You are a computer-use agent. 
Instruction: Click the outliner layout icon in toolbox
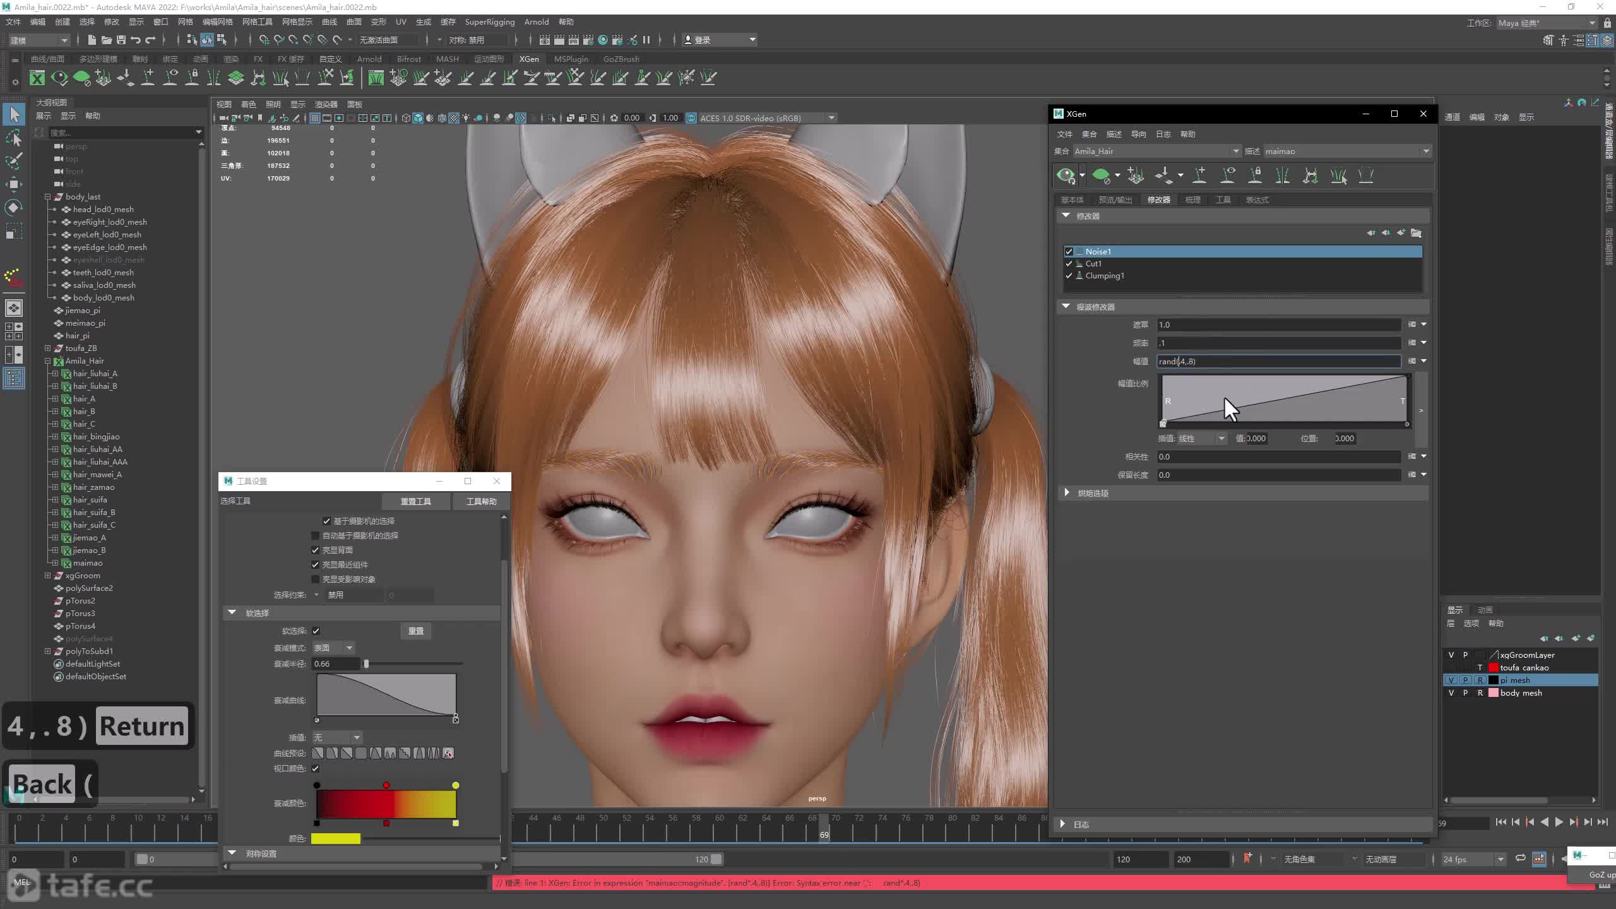pos(14,378)
